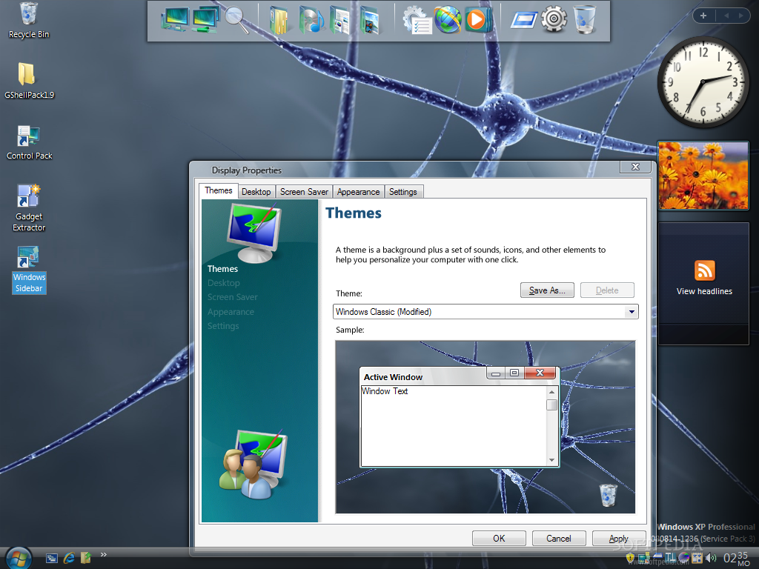Select Settings in the left teal panel
This screenshot has width=759, height=569.
click(223, 326)
